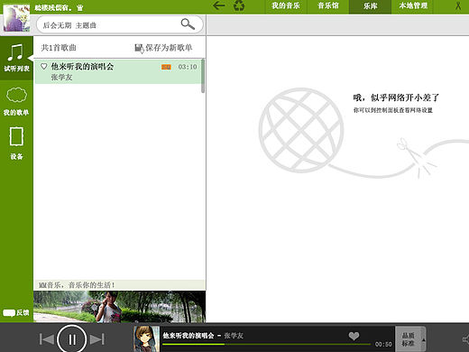The width and height of the screenshot is (469, 352).
Task: Click the volume speaker icon
Action: coord(465,339)
